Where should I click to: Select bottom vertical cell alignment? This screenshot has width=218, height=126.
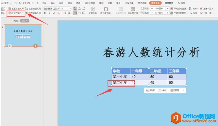(83, 13)
